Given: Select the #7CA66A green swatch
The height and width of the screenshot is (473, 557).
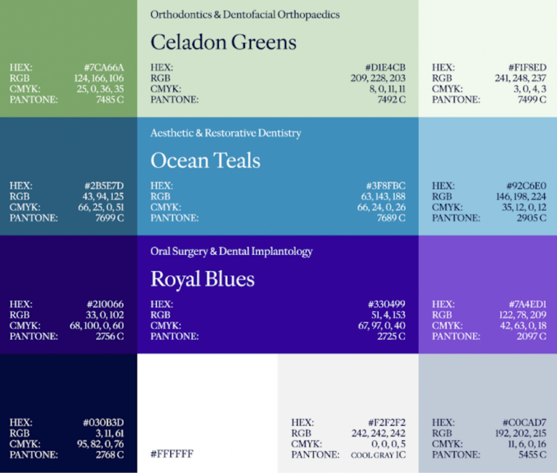Looking at the screenshot, I should (69, 59).
